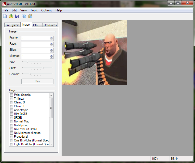Open the File menu
Image resolution: width=195 pixels, height=163 pixels.
coord(6,10)
